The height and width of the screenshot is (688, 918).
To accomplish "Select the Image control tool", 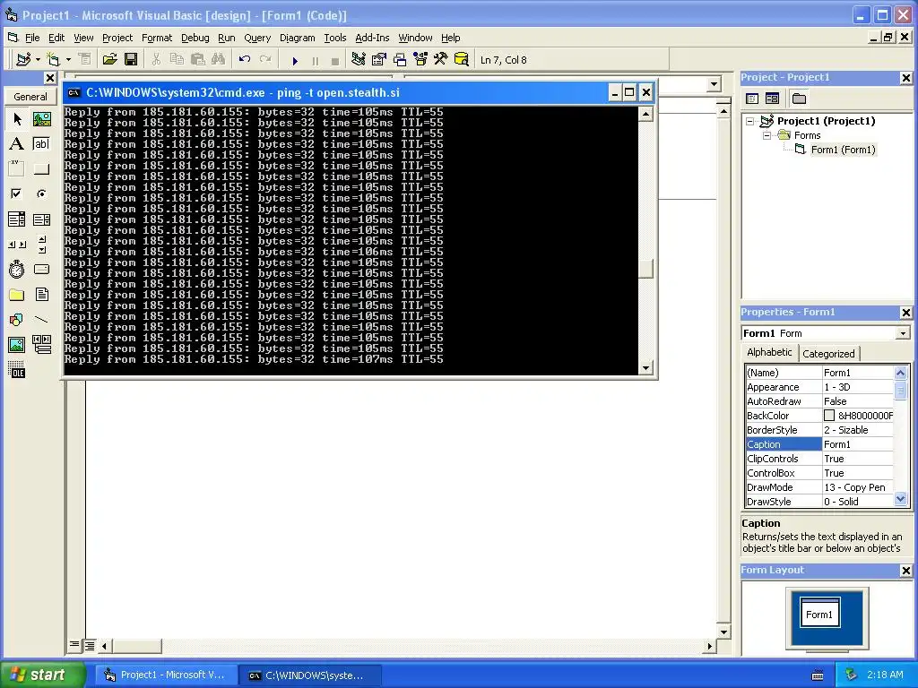I will 17,345.
